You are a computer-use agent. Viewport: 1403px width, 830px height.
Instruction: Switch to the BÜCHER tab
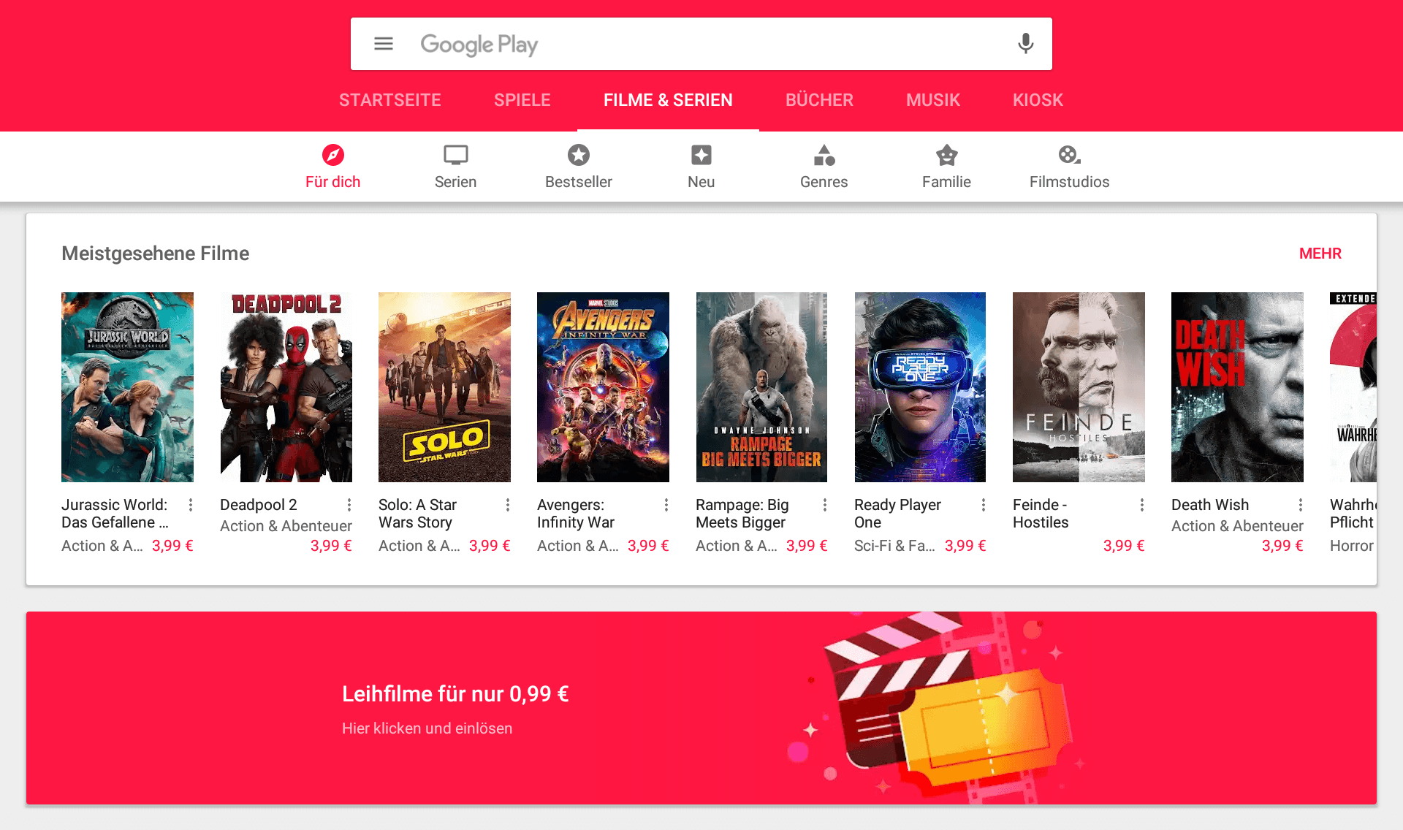pos(819,100)
